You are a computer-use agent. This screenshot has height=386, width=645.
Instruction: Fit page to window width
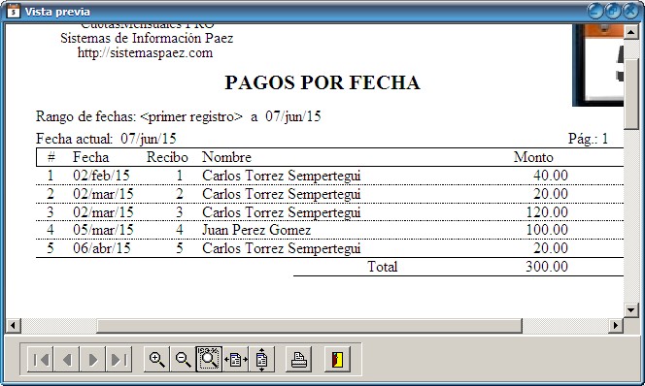[236, 359]
